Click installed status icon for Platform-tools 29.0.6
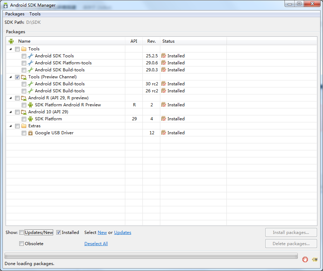323x271 pixels. click(x=163, y=63)
